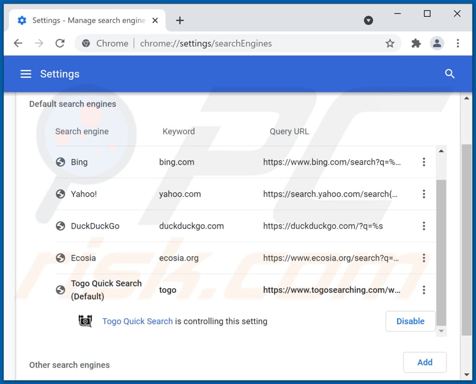The height and width of the screenshot is (384, 476).
Task: Select the yahoo.com keyword
Action: point(180,194)
